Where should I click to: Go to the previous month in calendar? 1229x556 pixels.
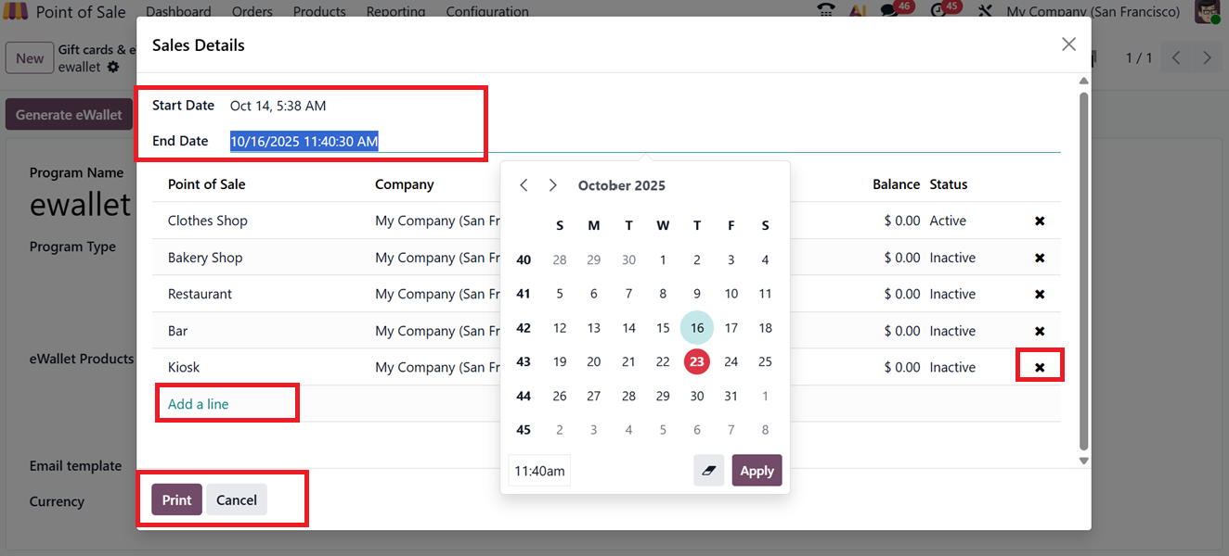pos(524,185)
